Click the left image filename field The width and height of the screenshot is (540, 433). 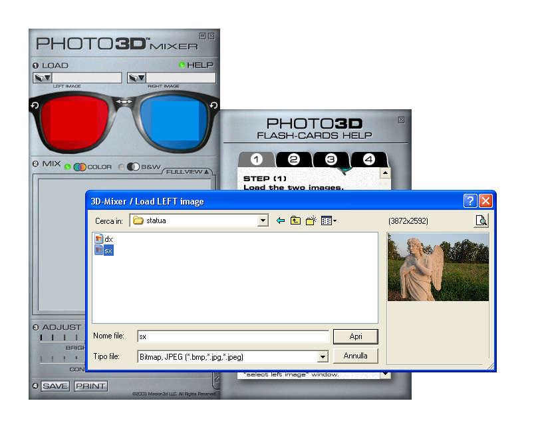coord(86,78)
